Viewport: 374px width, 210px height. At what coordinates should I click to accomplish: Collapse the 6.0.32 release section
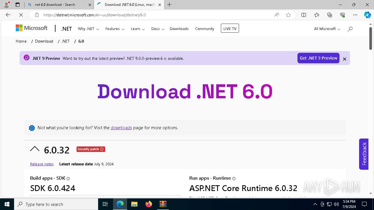tap(35, 149)
